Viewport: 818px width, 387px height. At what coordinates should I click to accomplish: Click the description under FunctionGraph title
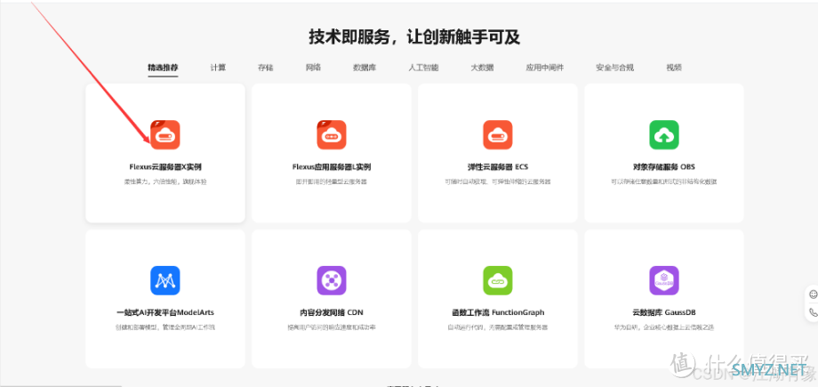(498, 327)
